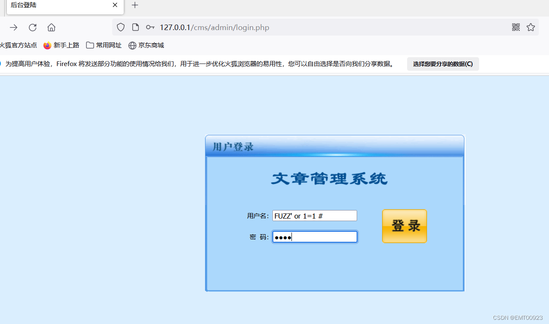Image resolution: width=549 pixels, height=324 pixels.
Task: Focus the 用户名 input field
Action: tap(315, 216)
